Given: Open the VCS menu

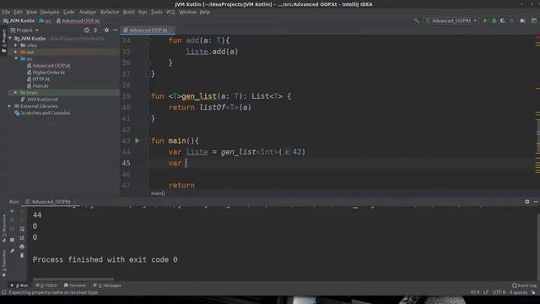Looking at the screenshot, I should pos(170,12).
